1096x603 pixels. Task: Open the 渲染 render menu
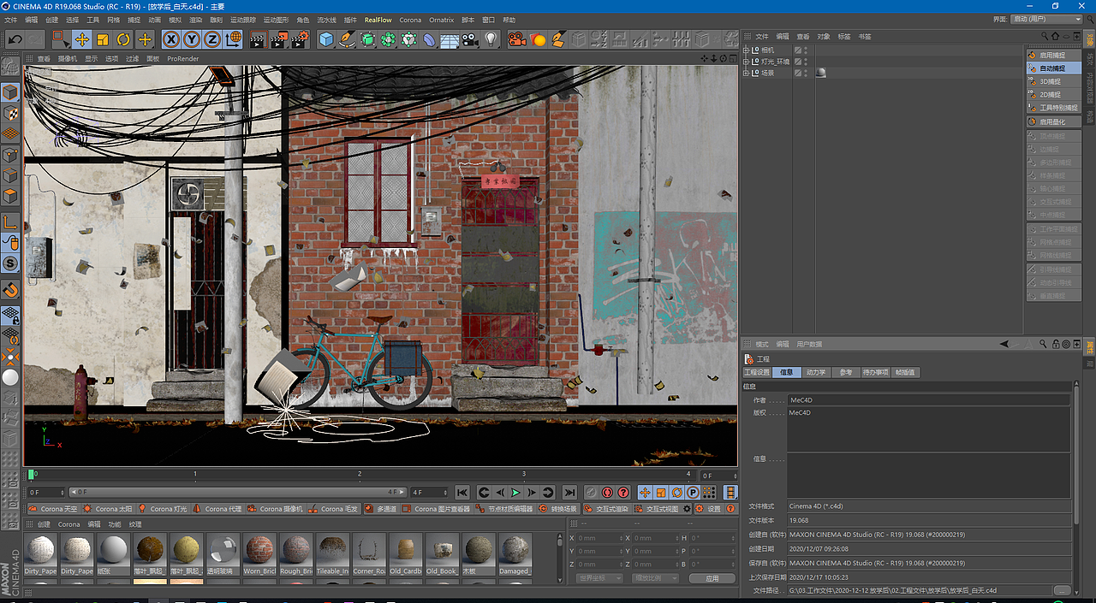click(196, 20)
